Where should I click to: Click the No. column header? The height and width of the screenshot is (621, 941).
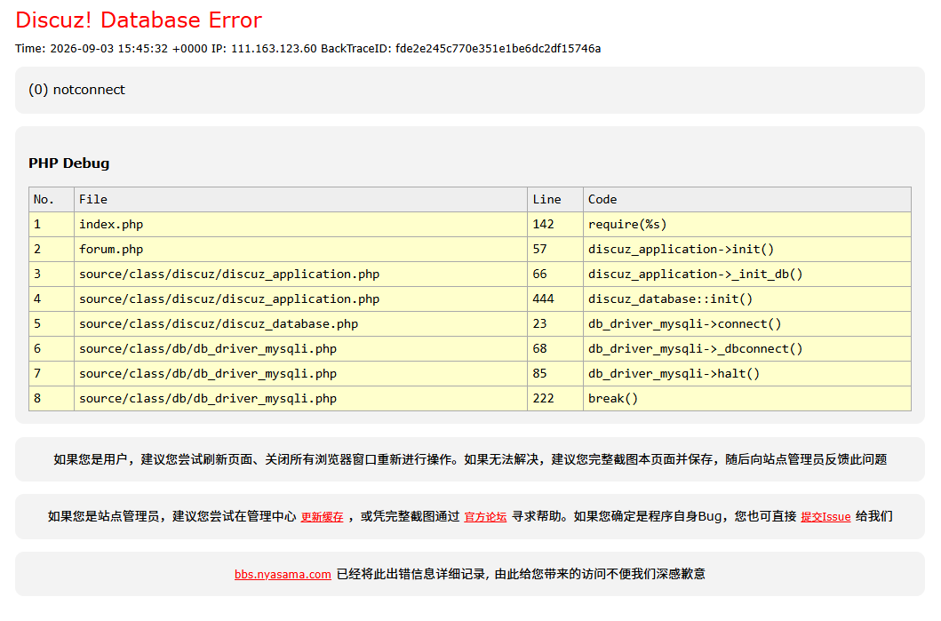point(52,199)
